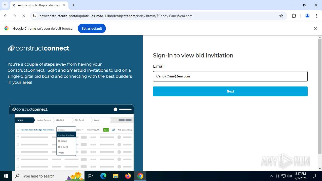Click the scrollbar down arrow
This screenshot has height=181, width=322.
coord(320,169)
